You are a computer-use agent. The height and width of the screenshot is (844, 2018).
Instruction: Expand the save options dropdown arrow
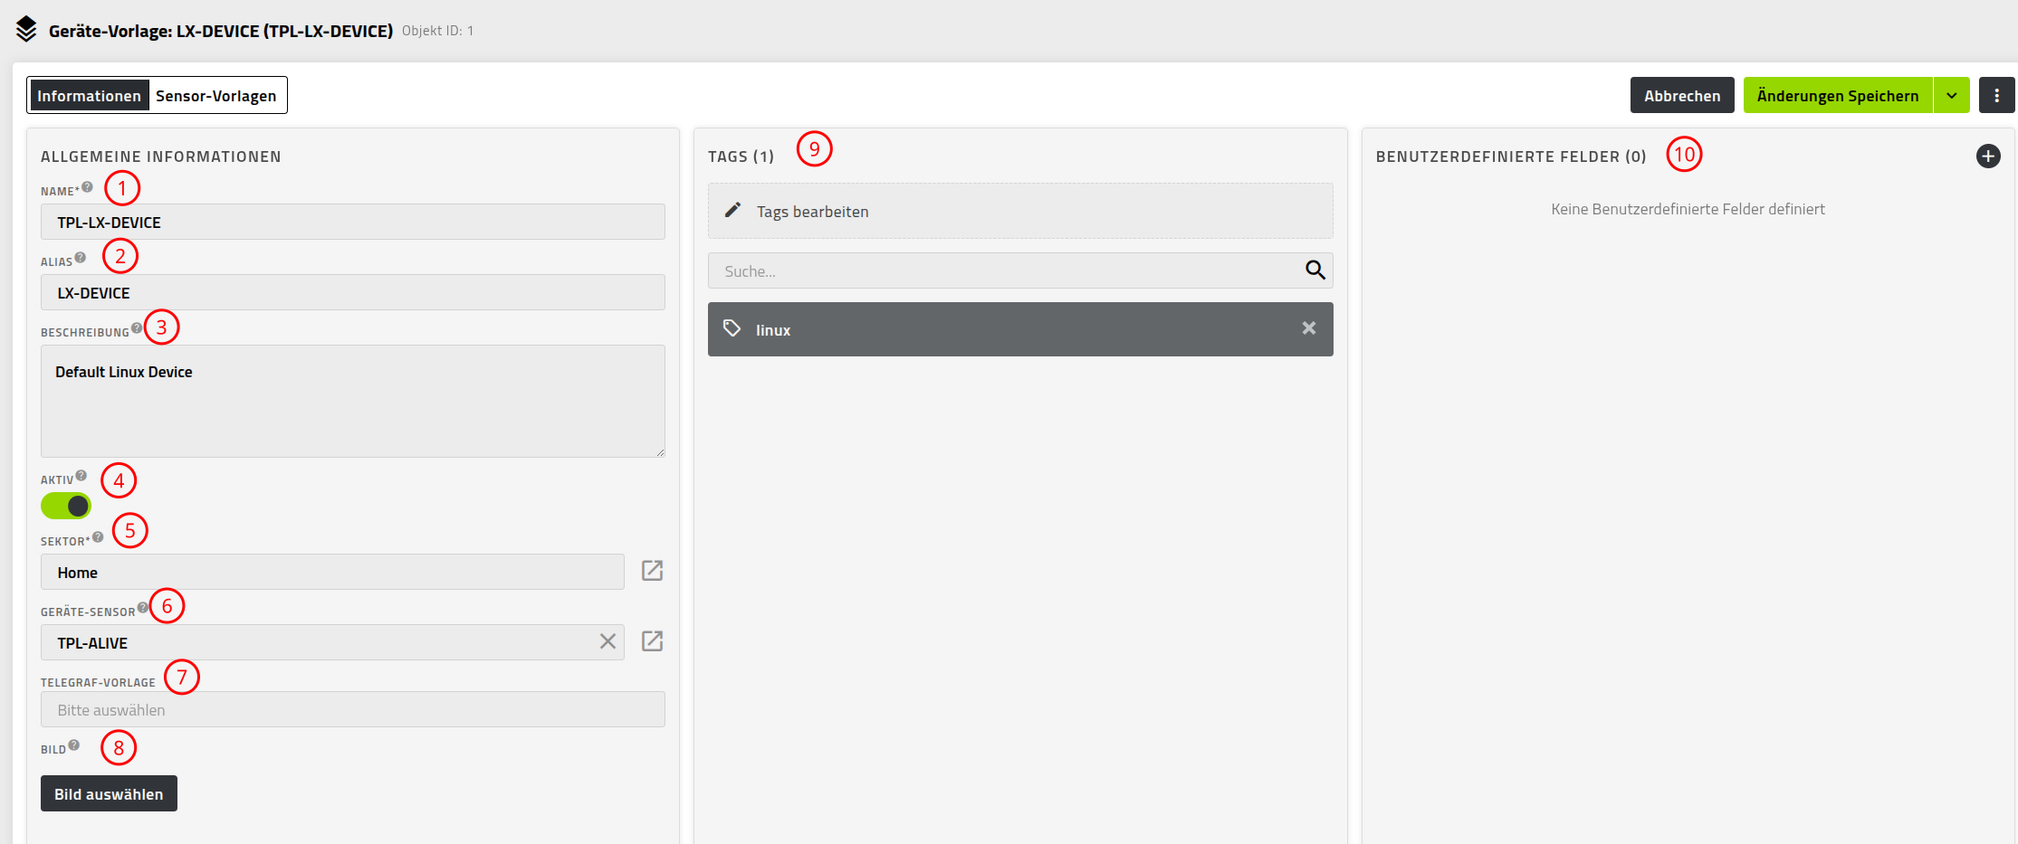point(1952,96)
